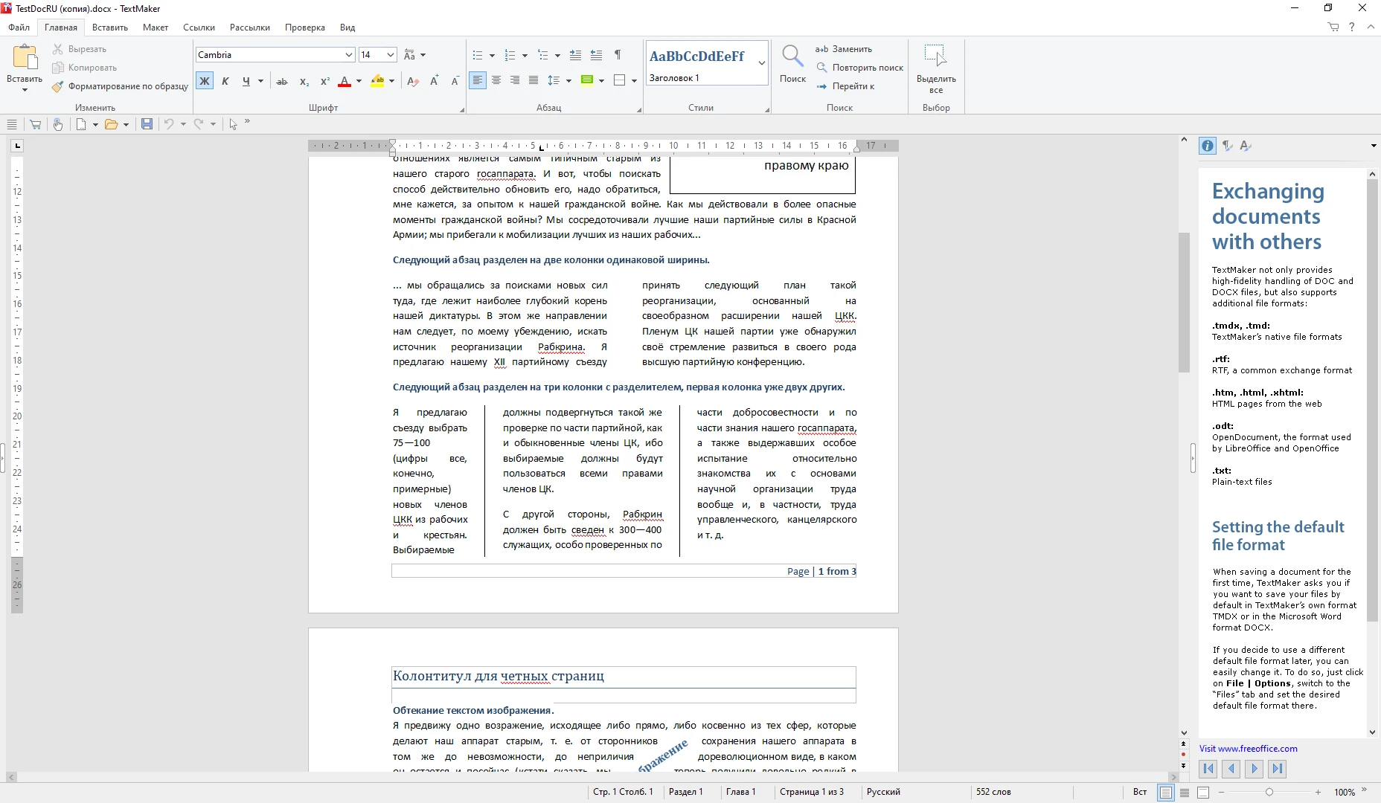
Task: Open borders dropdown arrow
Action: pos(634,81)
